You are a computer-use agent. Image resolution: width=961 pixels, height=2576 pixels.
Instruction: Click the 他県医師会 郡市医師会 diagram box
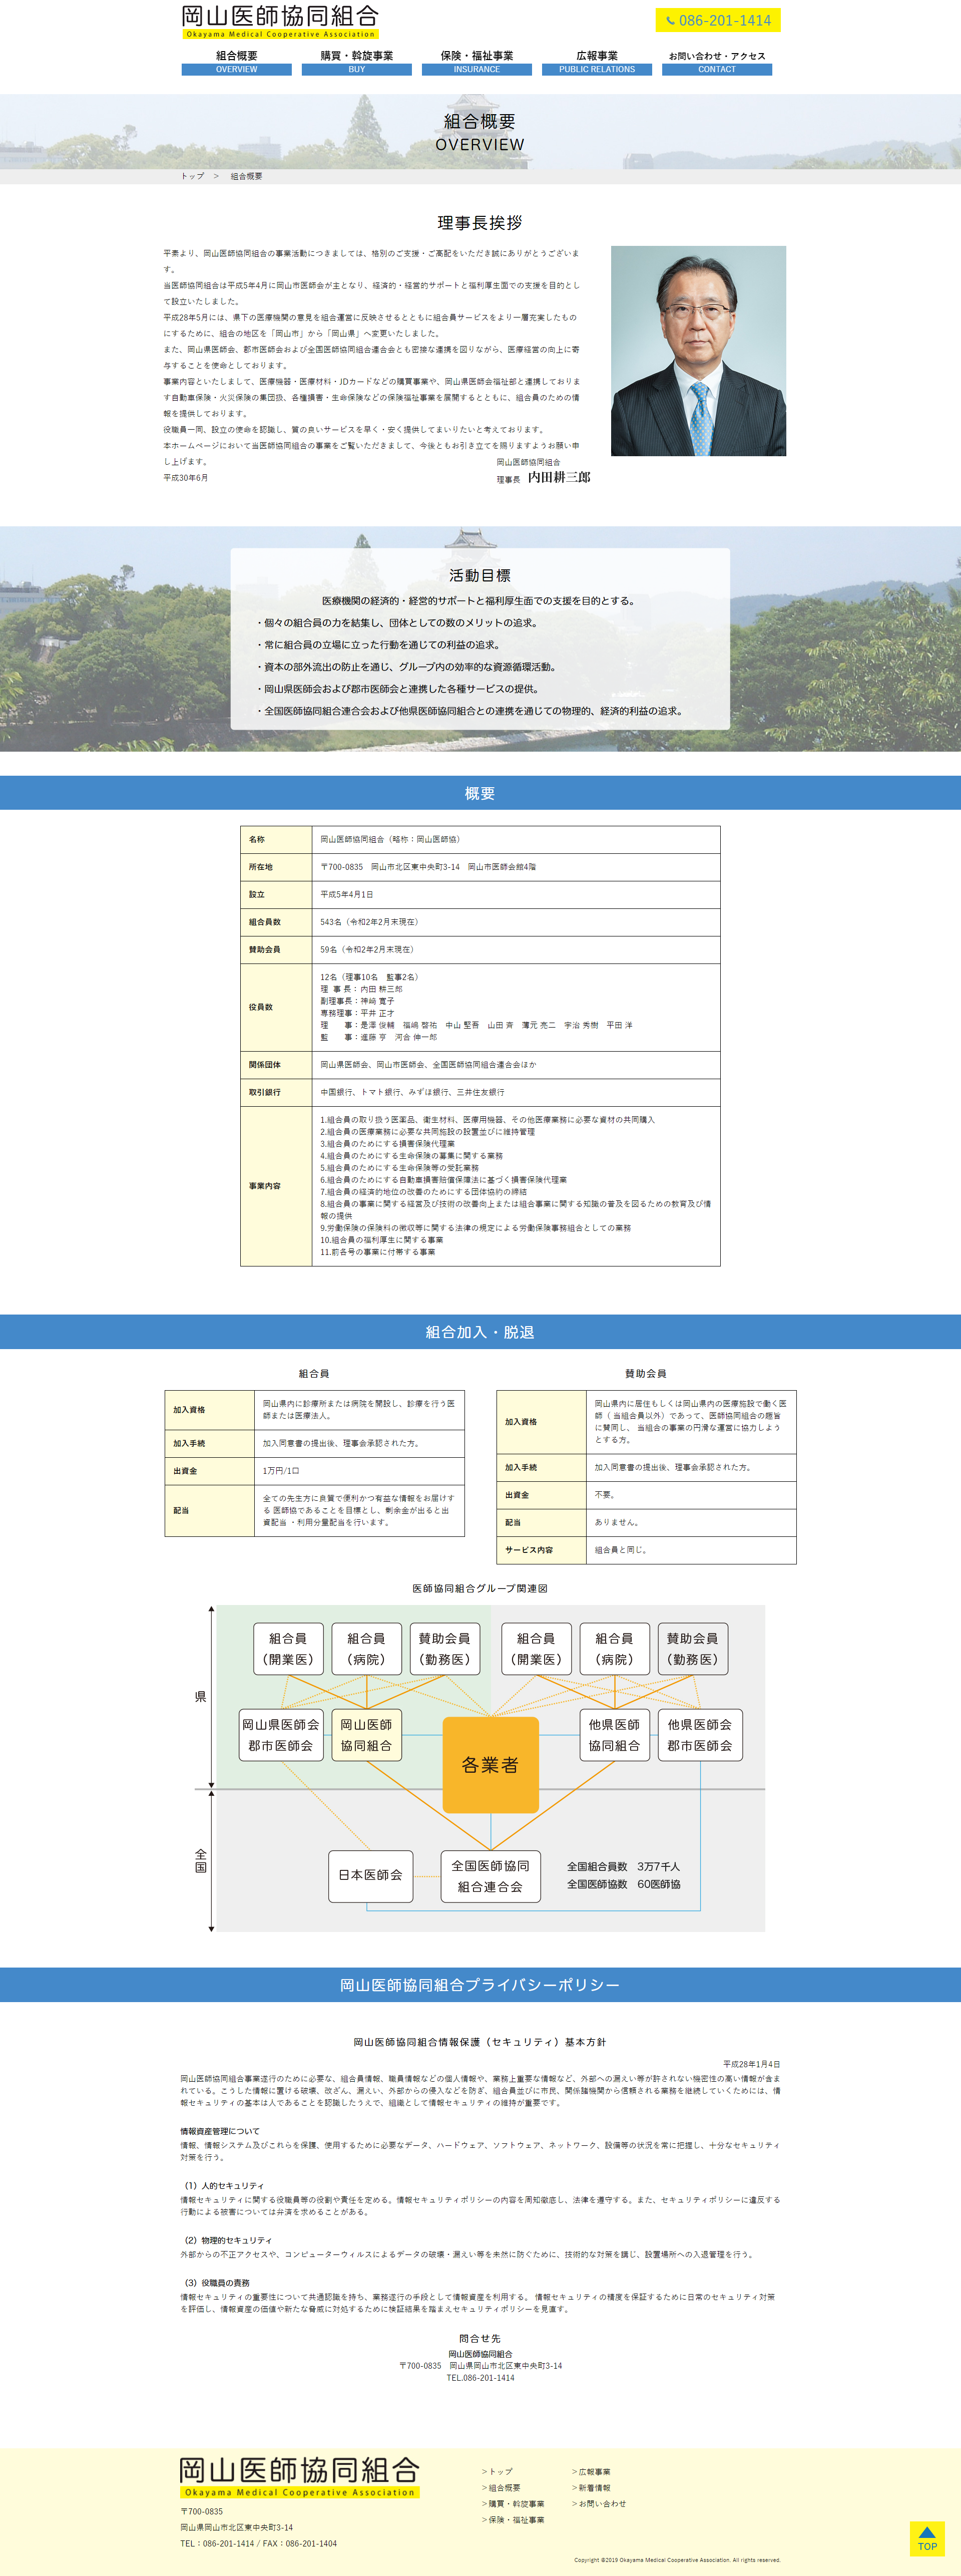[x=700, y=1735]
